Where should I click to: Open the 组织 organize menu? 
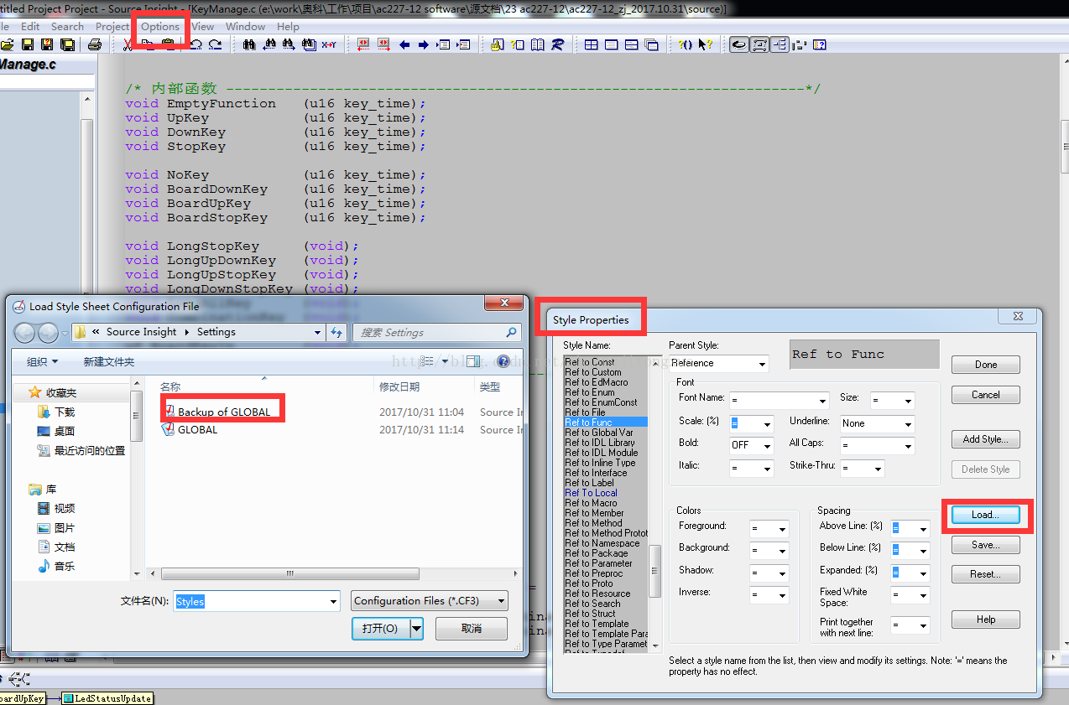pos(42,362)
